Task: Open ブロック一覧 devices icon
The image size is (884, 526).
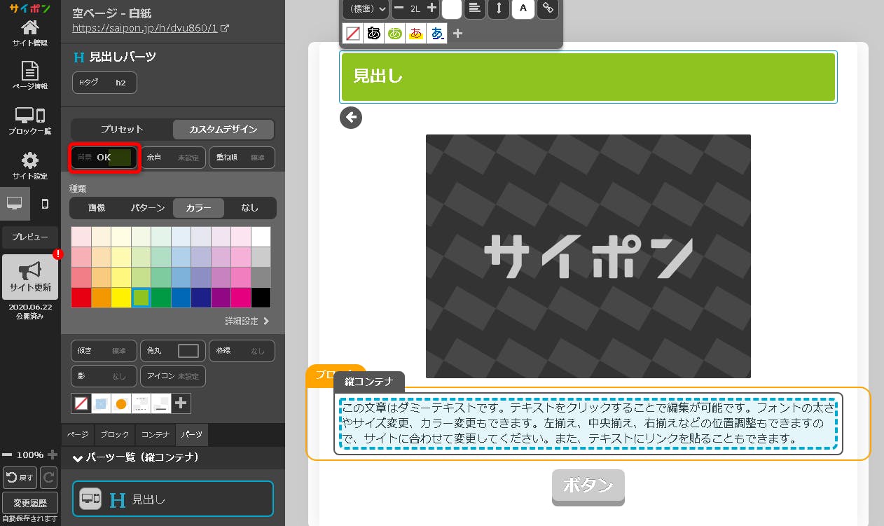Action: point(30,120)
